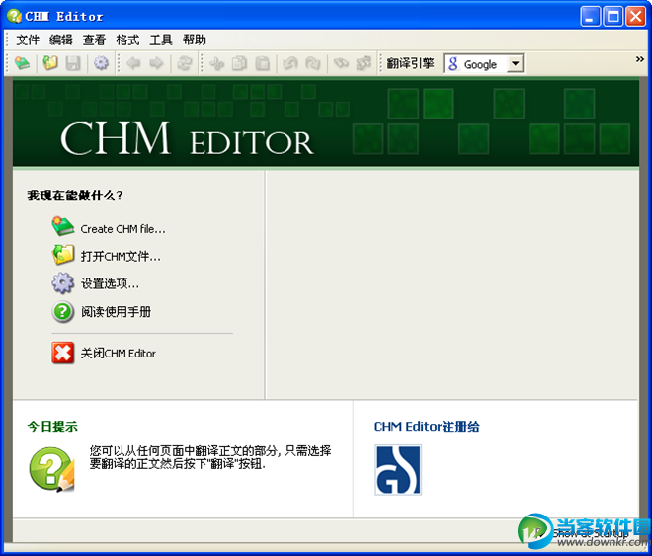Viewport: 652px width, 556px height.
Task: Minimize the CHM Editor window
Action: [590, 17]
